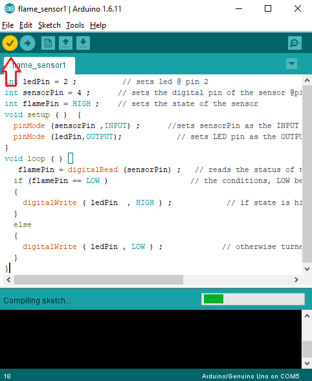Open the Serial Monitor magnifier icon

pos(295,43)
